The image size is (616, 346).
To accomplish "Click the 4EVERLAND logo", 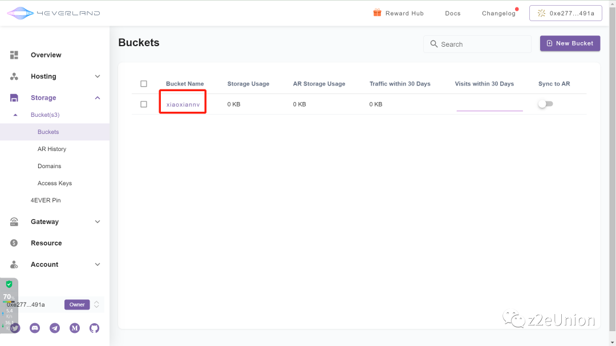I will [53, 13].
